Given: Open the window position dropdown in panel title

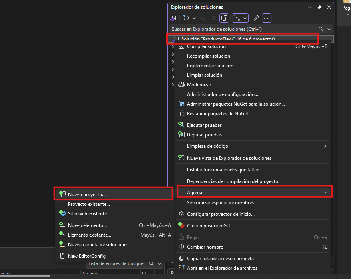Looking at the screenshot, I should 310,7.
